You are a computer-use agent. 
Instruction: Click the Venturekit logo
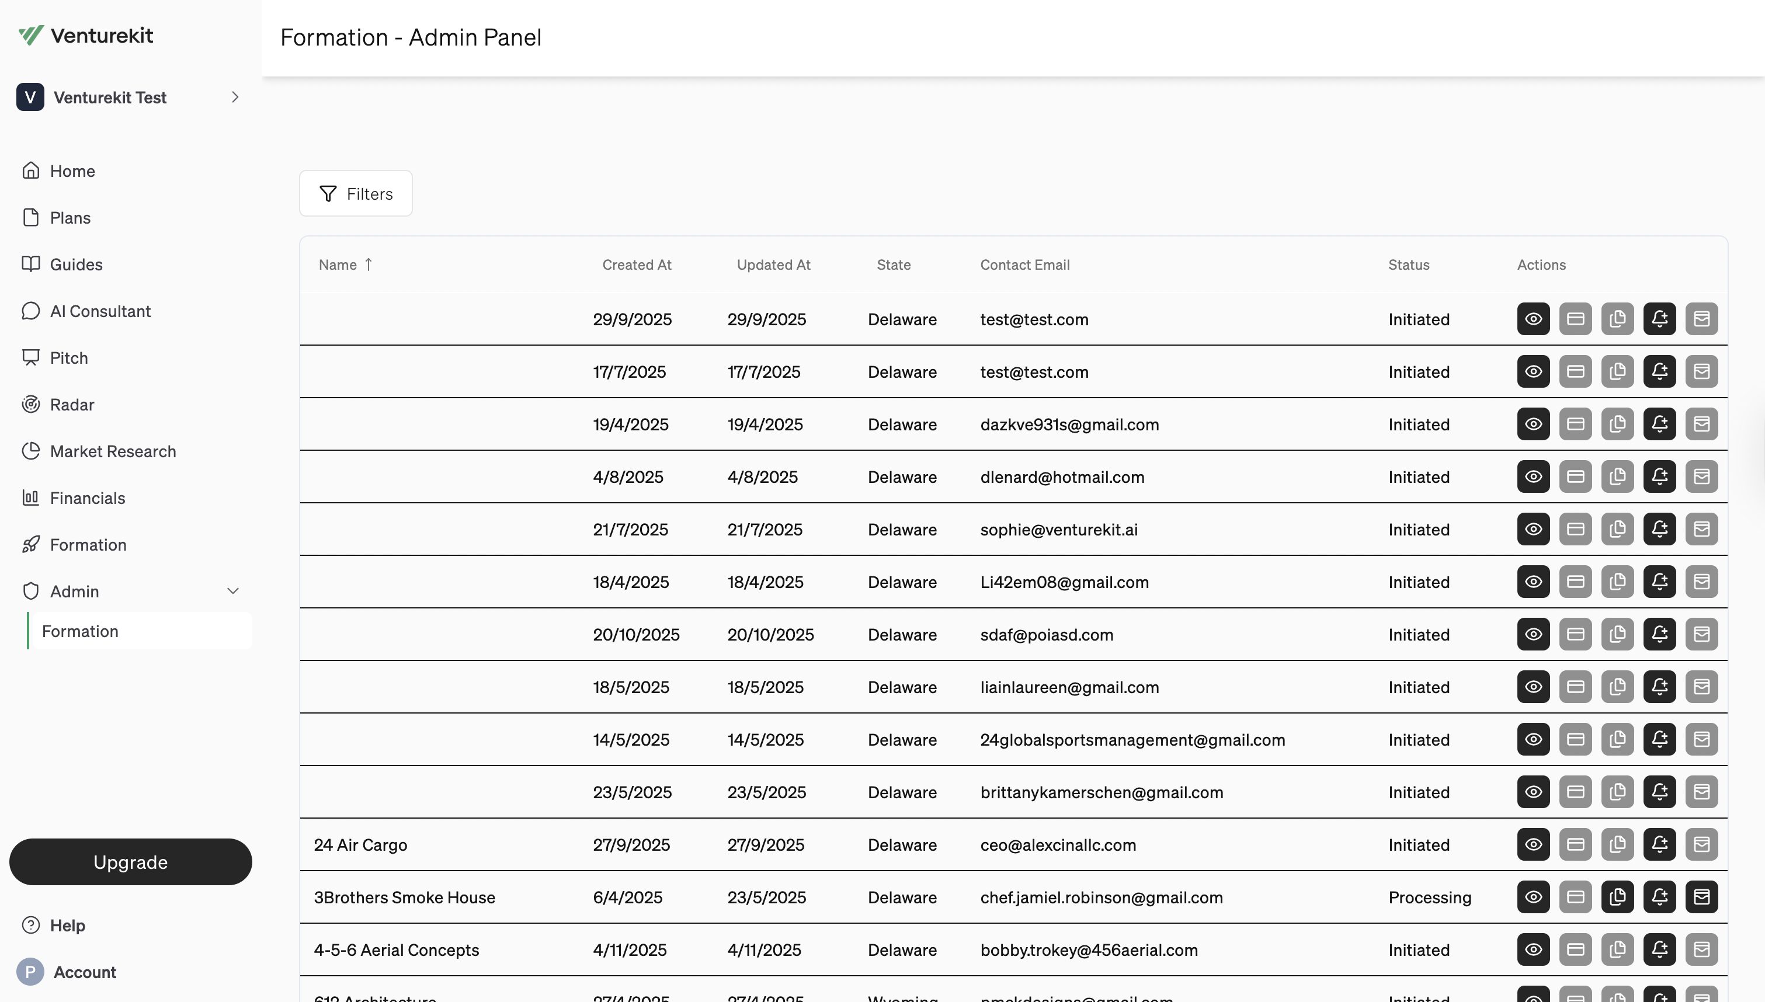coord(85,35)
